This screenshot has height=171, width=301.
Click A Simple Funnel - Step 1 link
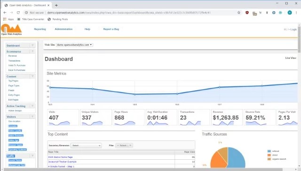tap(61, 166)
